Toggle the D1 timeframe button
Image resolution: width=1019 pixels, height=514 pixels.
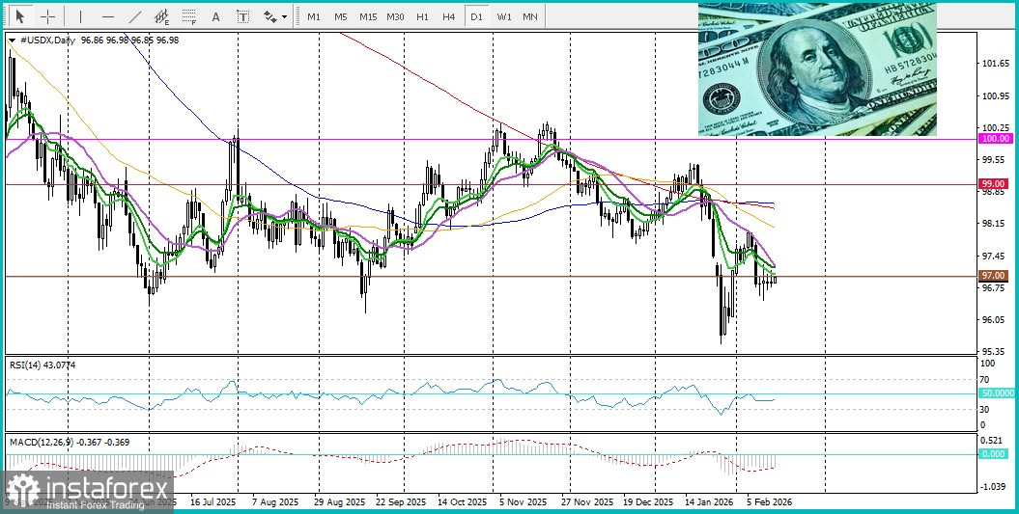[x=476, y=16]
